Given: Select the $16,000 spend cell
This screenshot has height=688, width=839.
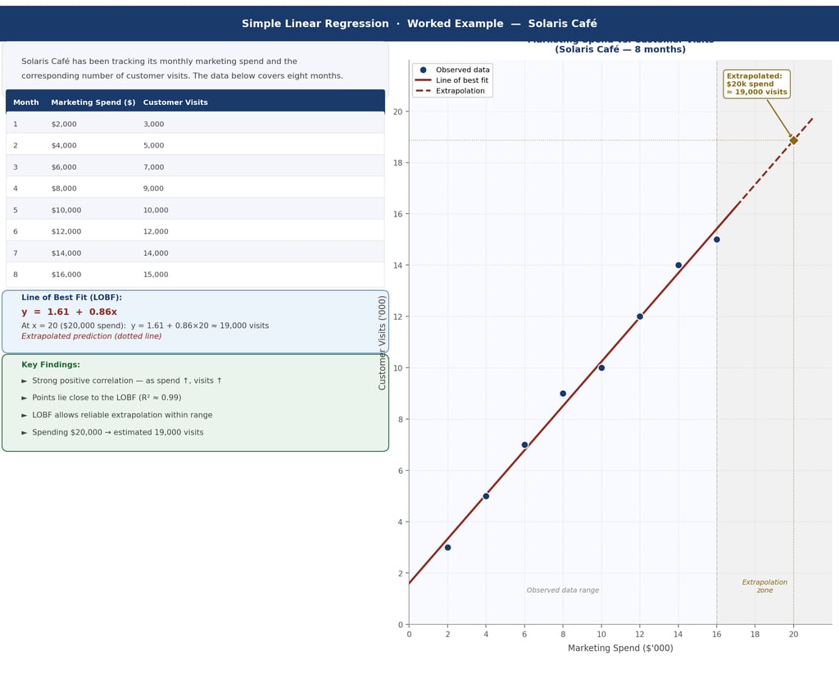Looking at the screenshot, I should click(66, 274).
